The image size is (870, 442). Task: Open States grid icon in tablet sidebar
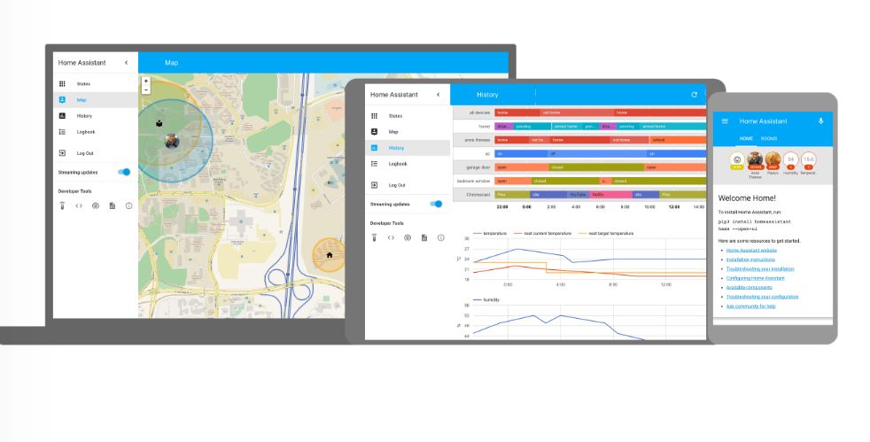pyautogui.click(x=374, y=116)
